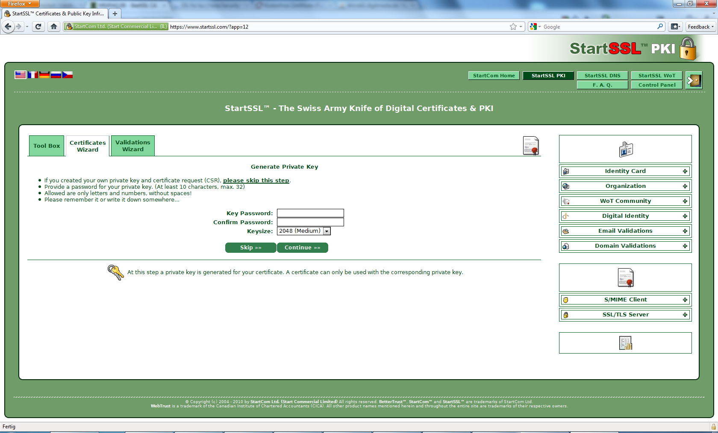718x433 pixels.
Task: Open the F. A. Q. page
Action: (603, 85)
